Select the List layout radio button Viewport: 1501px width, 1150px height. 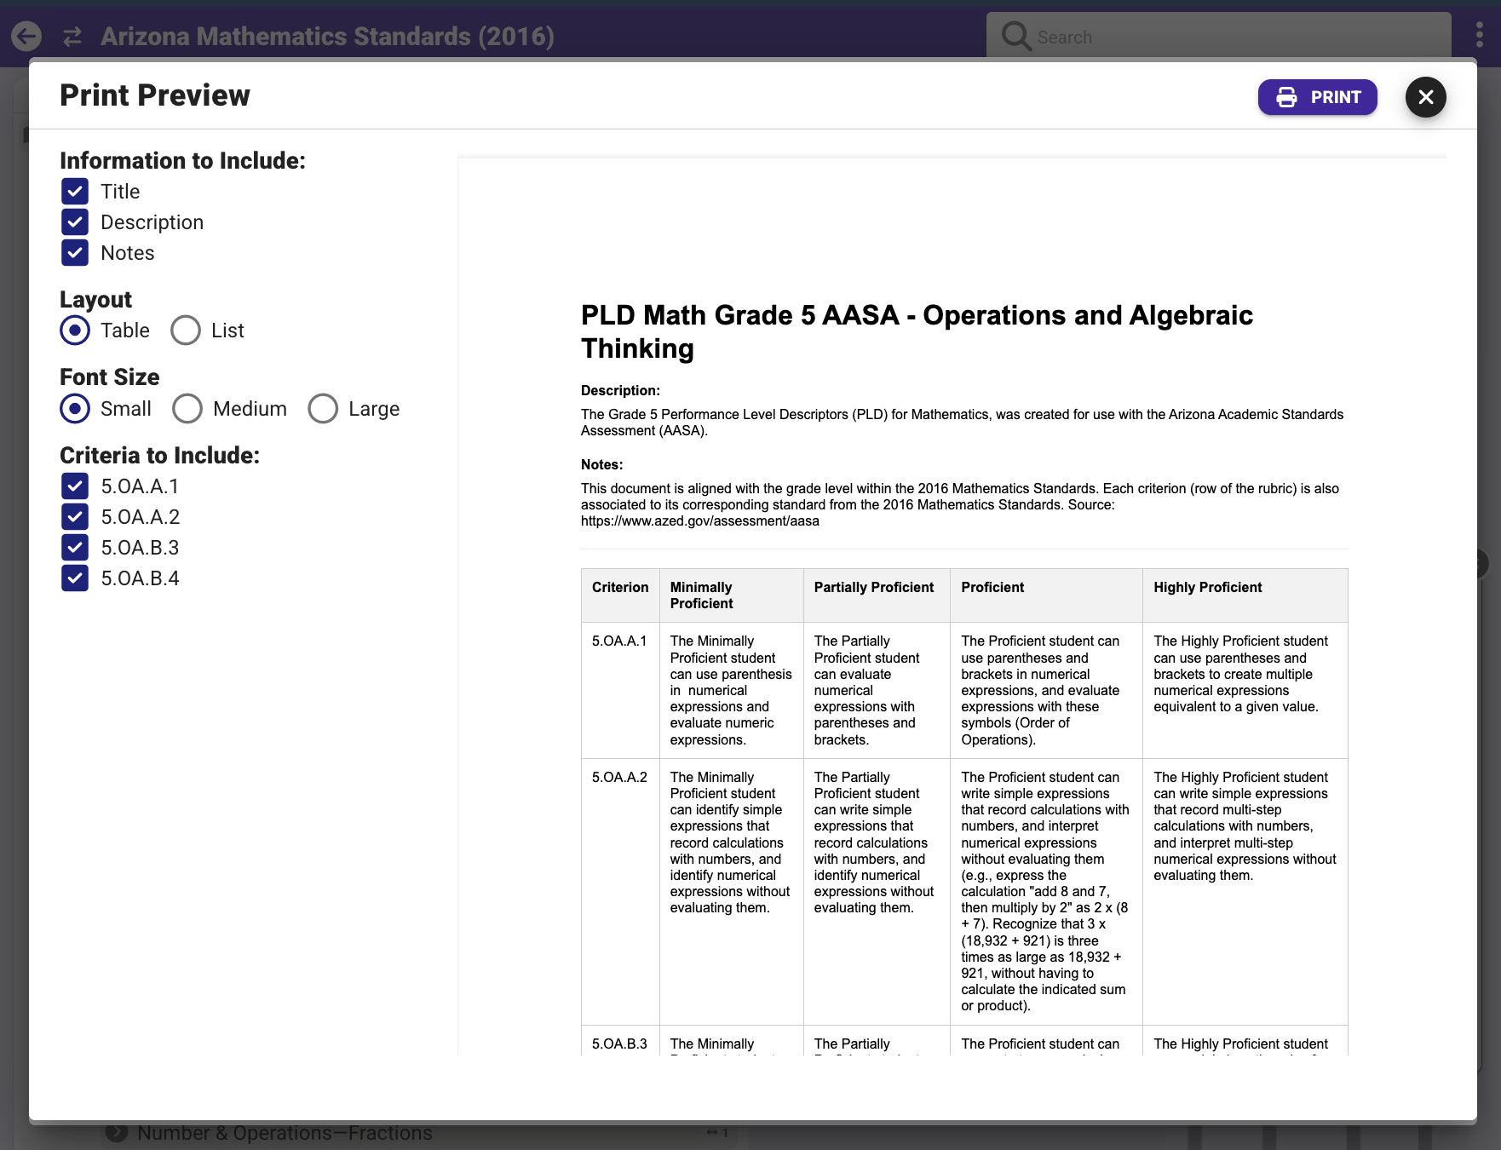pos(186,331)
